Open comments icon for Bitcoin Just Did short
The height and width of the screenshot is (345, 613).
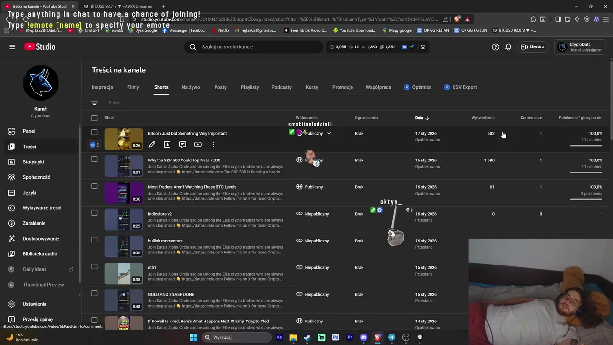tap(182, 144)
